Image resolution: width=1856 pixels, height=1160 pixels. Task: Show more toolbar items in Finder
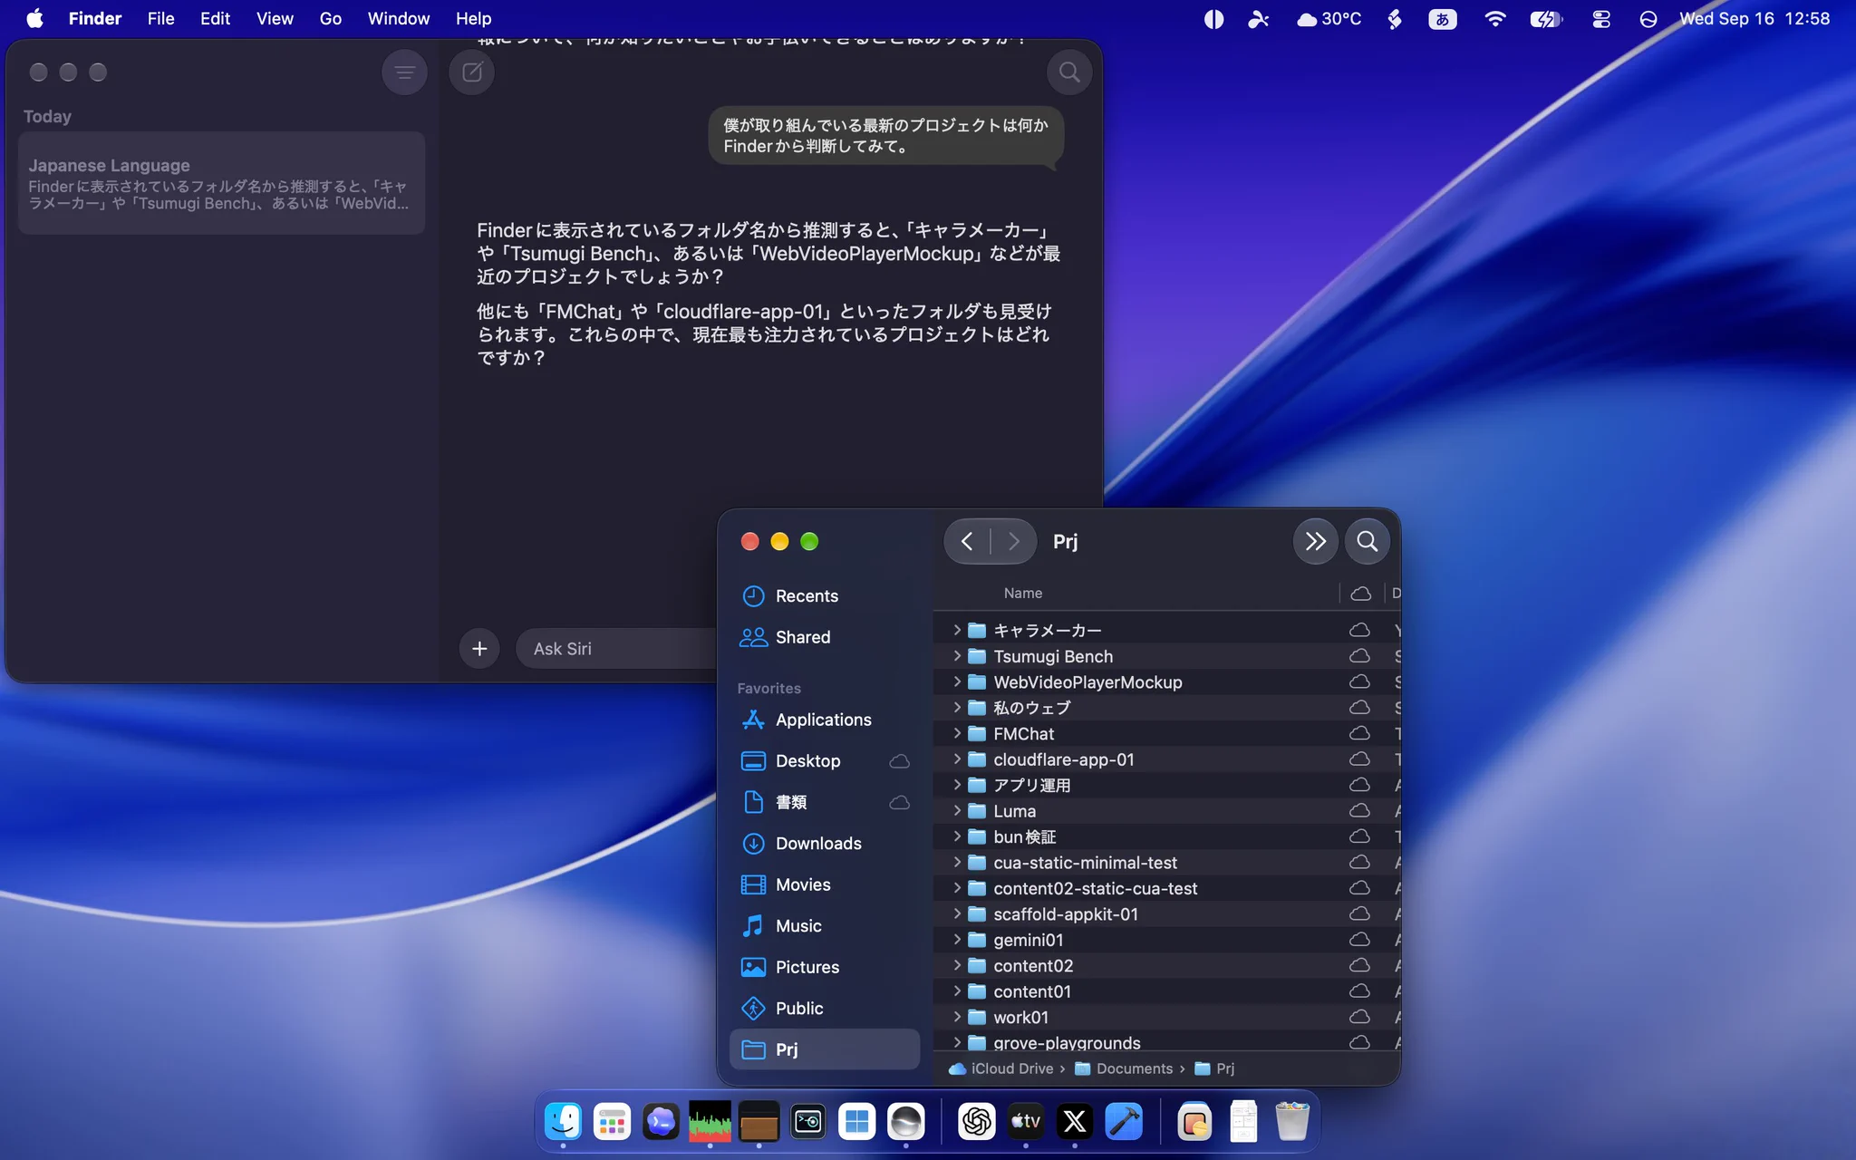[1315, 542]
